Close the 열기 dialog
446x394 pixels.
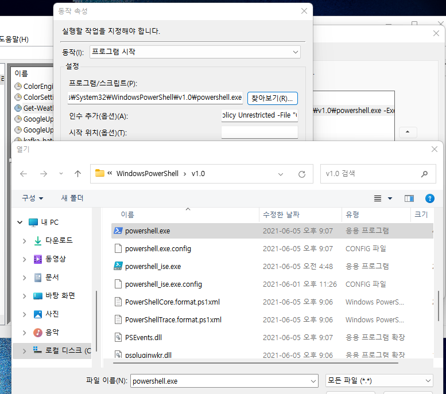(434, 149)
